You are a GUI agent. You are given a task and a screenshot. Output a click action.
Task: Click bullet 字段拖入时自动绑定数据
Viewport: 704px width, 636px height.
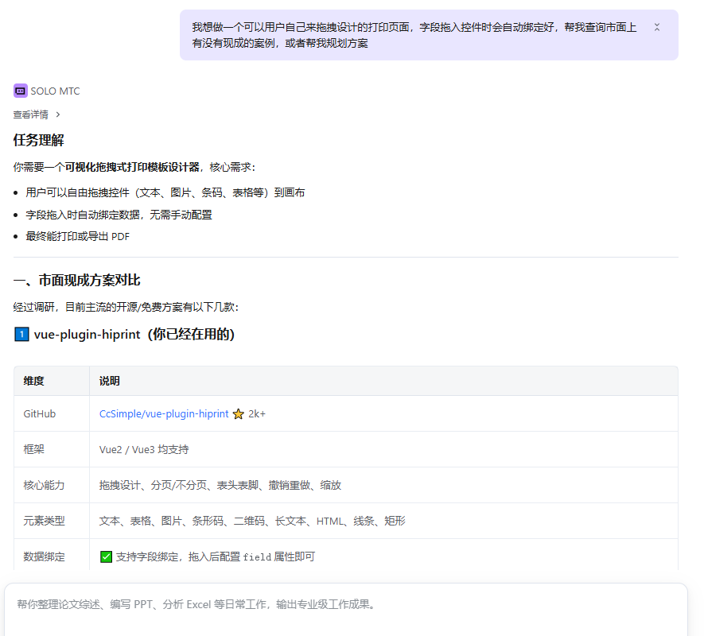tap(119, 215)
